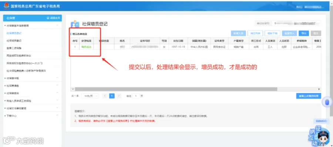Click the 户籍类型 column header
Screen dimensions: 333x147
pos(238,41)
